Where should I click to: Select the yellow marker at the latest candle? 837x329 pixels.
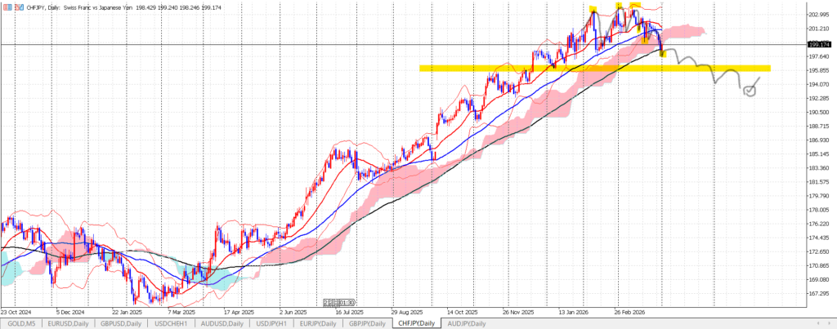[x=662, y=54]
